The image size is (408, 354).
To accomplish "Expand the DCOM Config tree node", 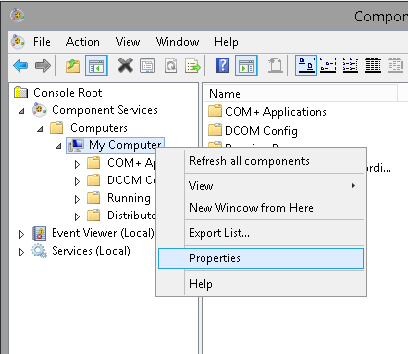I will pos(77,181).
